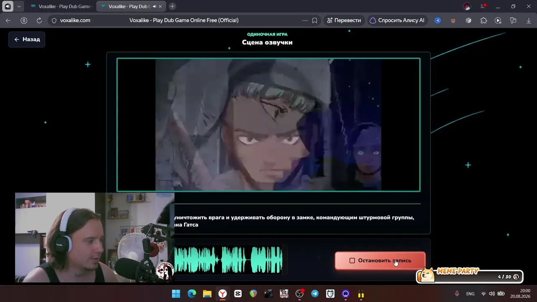Open the extensions puzzle menu

click(x=484, y=20)
